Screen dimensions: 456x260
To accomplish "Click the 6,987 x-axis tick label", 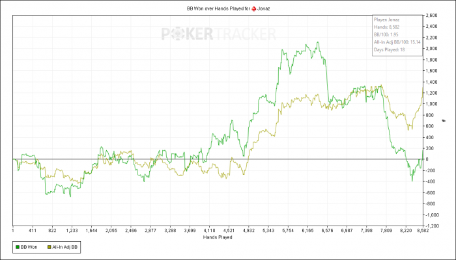I will point(347,231).
